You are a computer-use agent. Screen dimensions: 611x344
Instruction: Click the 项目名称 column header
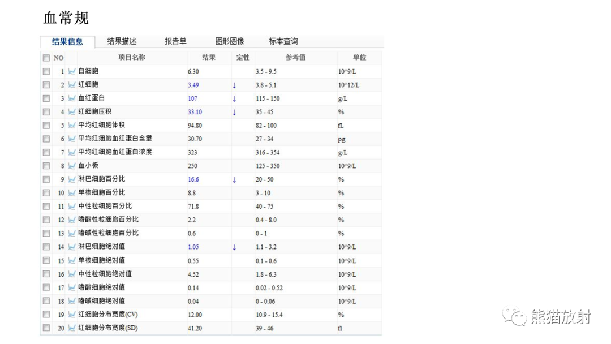(x=132, y=58)
